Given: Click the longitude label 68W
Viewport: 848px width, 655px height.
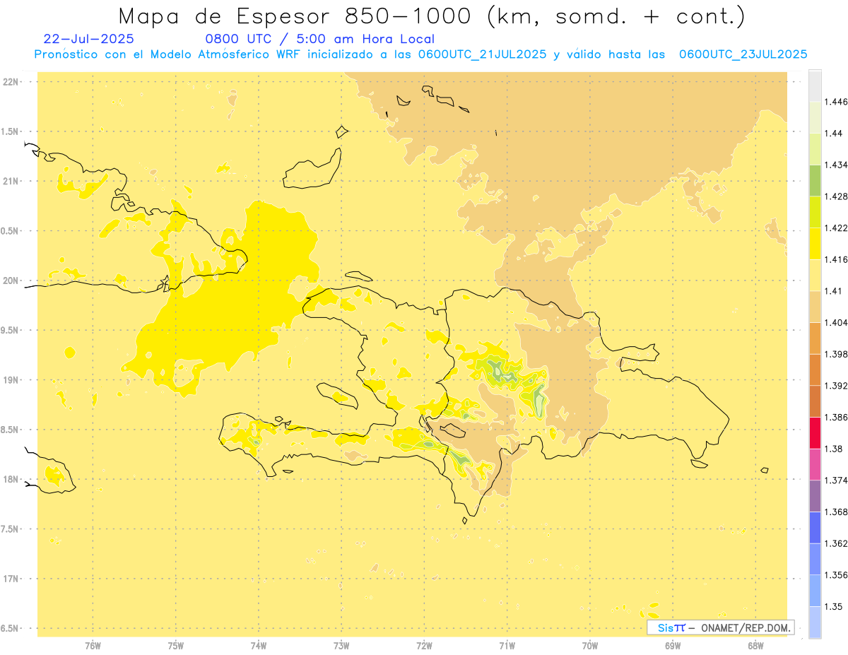Looking at the screenshot, I should point(755,646).
